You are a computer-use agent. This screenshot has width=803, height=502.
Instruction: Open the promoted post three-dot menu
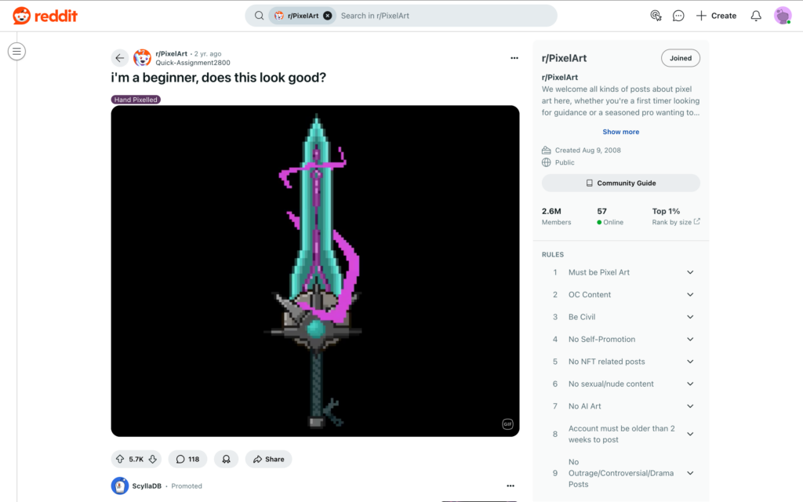[x=511, y=486]
